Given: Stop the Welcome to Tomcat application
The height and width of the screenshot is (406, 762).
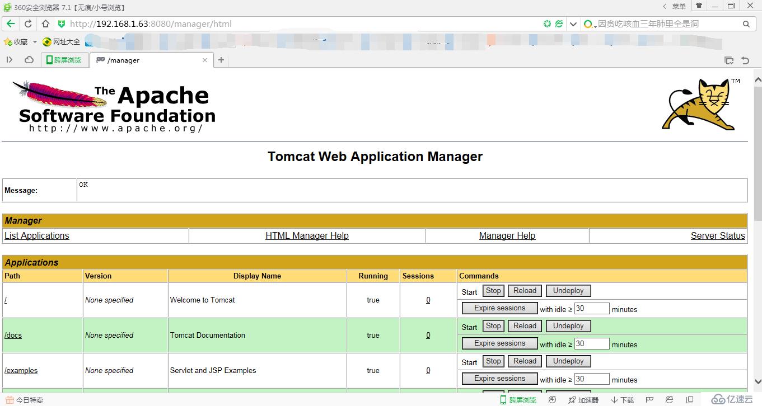Looking at the screenshot, I should point(493,291).
